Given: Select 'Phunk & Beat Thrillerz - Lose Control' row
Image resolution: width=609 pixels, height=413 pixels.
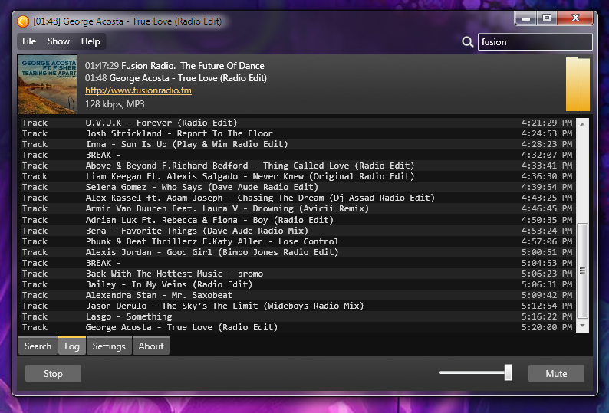Looking at the screenshot, I should tap(298, 241).
